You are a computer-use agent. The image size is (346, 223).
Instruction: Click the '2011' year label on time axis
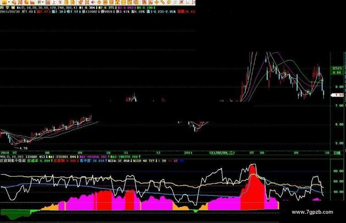pos(188,152)
